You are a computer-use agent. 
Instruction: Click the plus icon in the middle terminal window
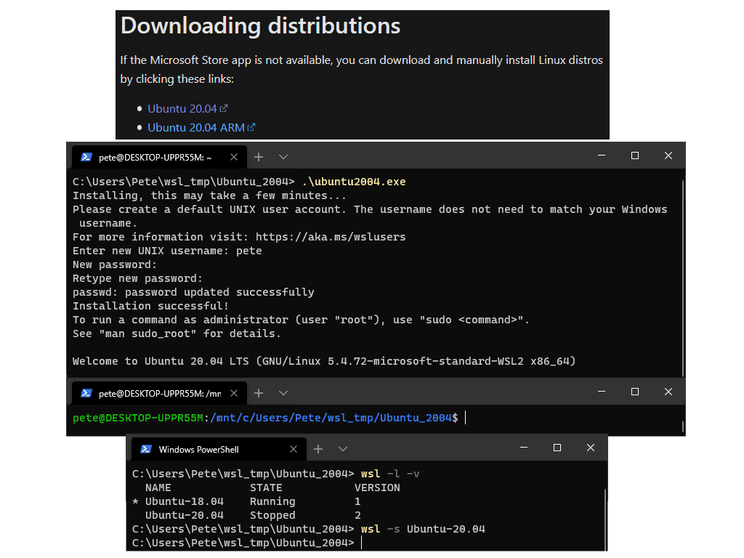coord(259,392)
